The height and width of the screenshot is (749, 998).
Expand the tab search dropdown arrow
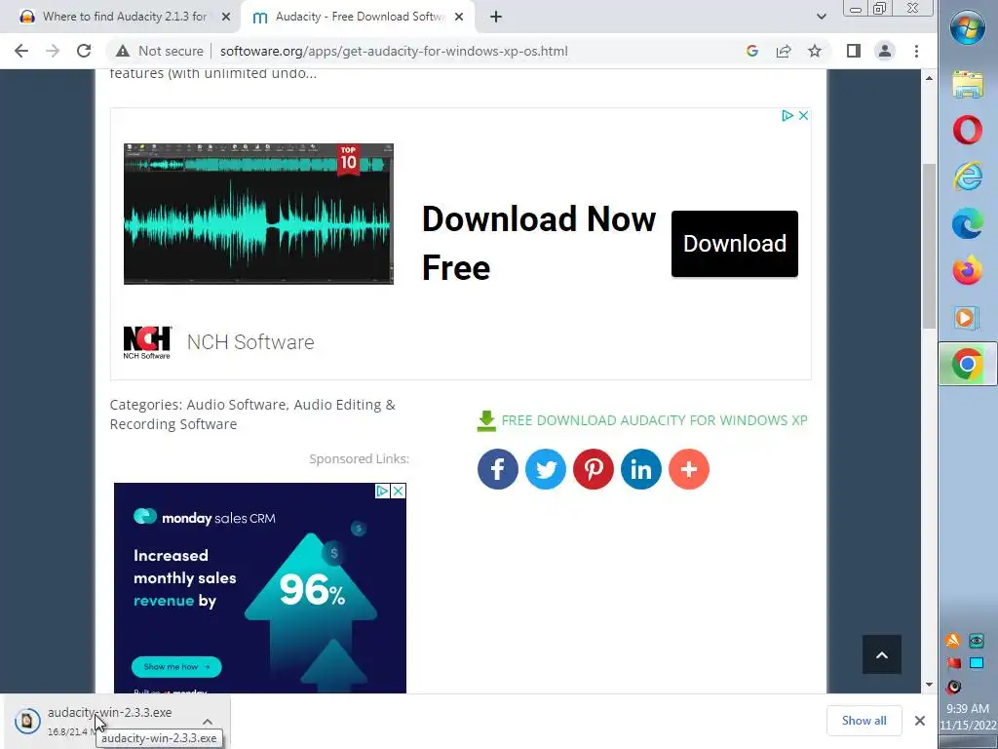[x=821, y=17]
